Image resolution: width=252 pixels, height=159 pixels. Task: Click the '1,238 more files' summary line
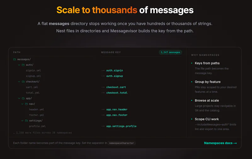(x=43, y=133)
